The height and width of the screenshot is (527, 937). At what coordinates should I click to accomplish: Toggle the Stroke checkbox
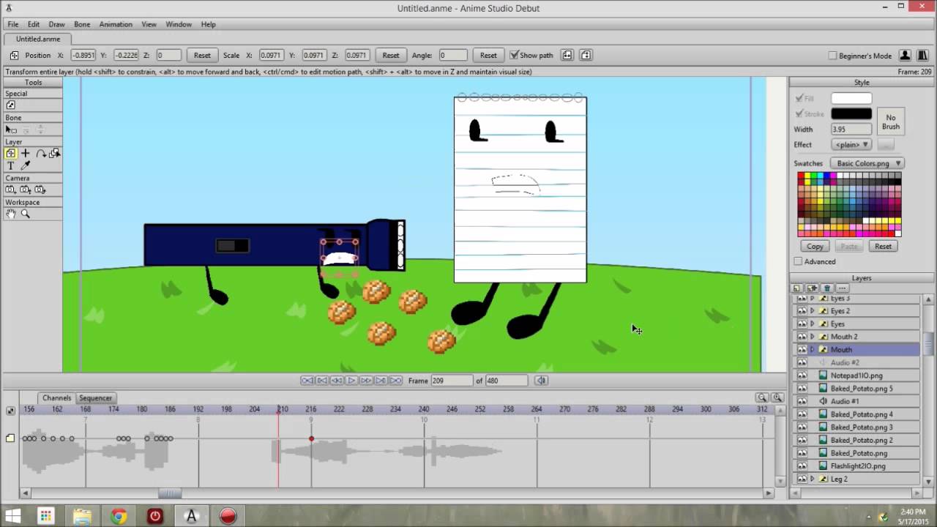pos(799,113)
